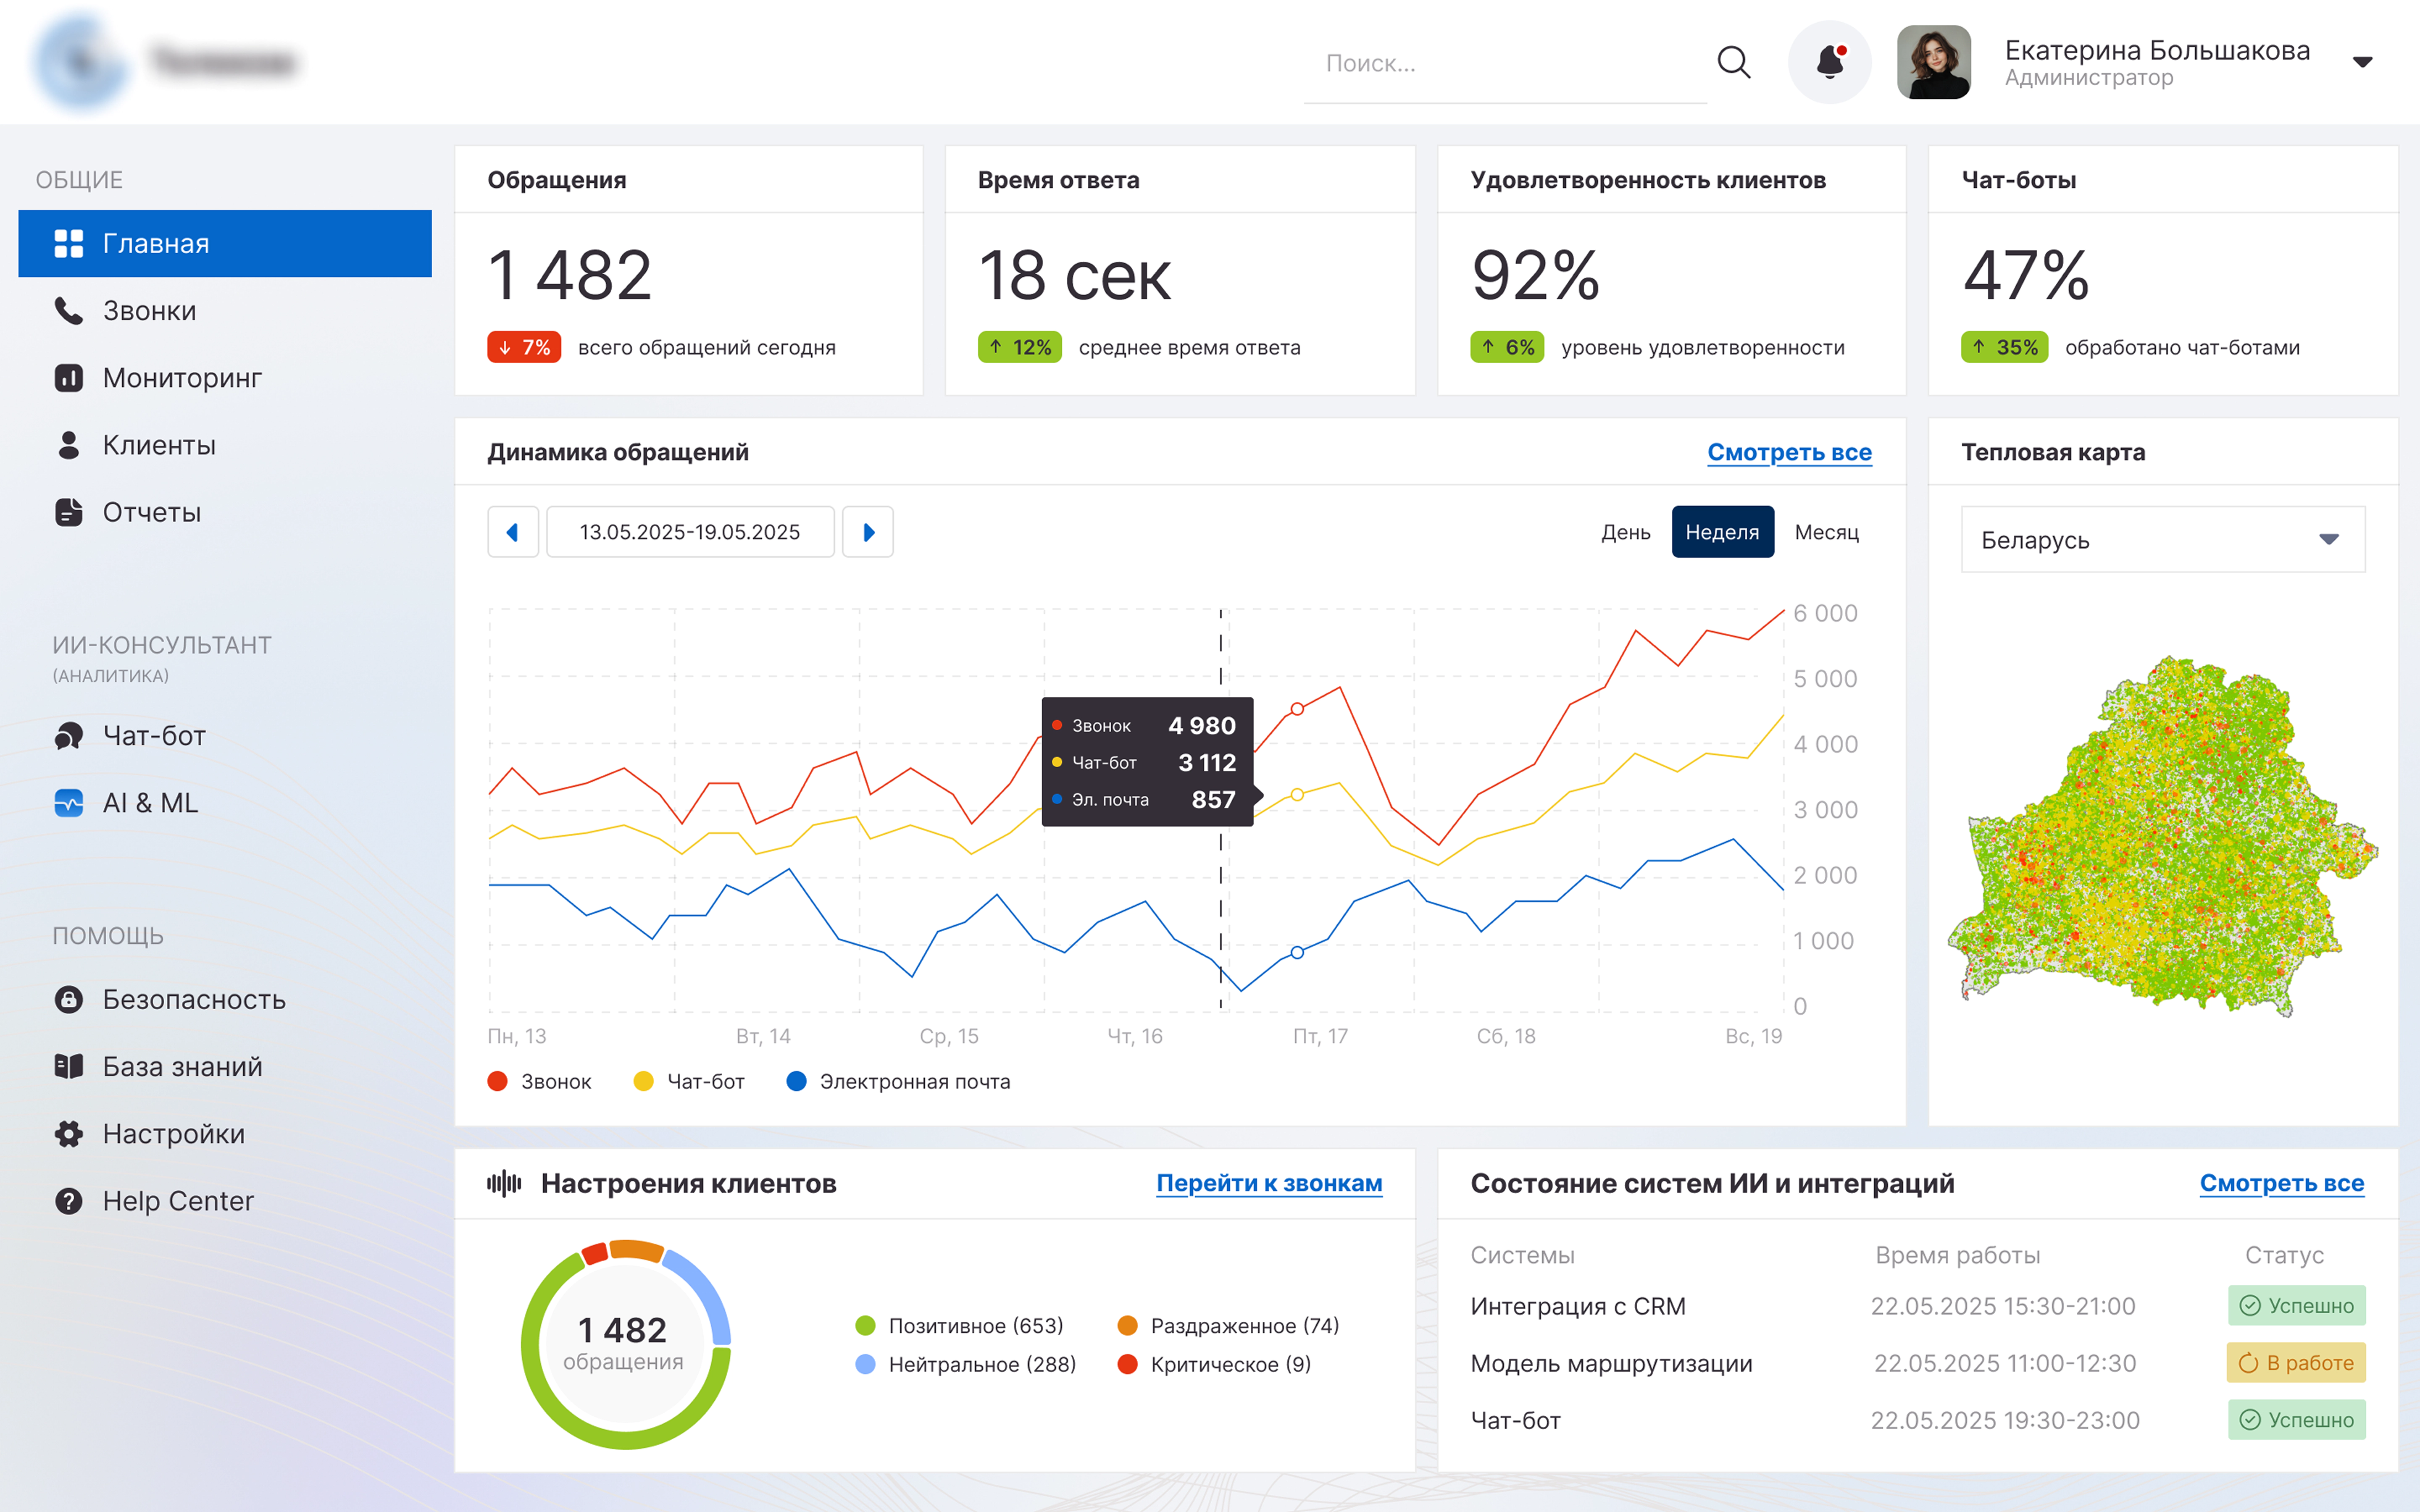Viewport: 2420px width, 1512px height.
Task: Open Настройки via its gear icon
Action: (68, 1133)
